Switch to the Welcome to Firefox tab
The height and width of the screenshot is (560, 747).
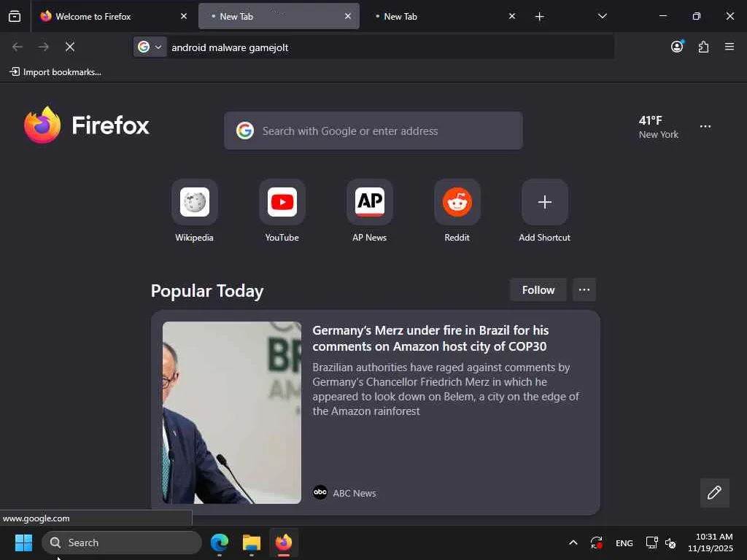coord(113,17)
